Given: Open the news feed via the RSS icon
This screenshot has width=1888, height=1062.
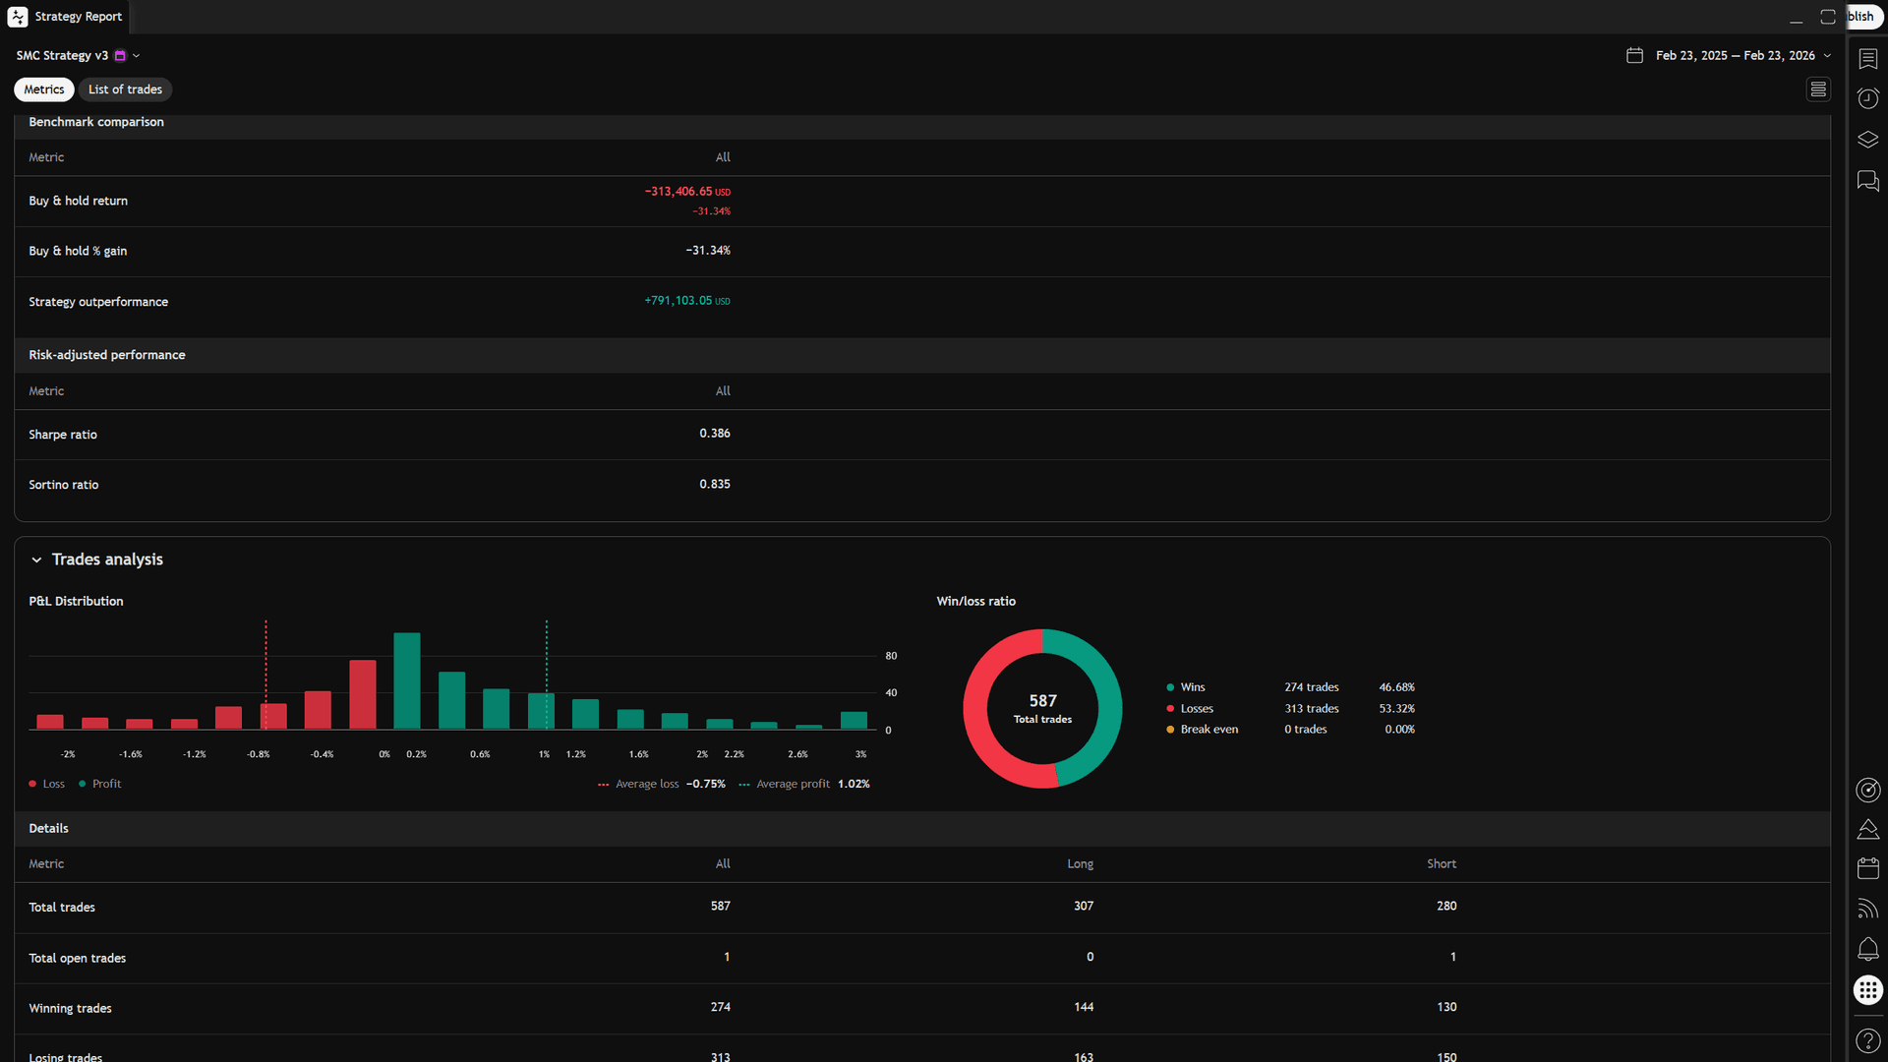Looking at the screenshot, I should coord(1867,909).
